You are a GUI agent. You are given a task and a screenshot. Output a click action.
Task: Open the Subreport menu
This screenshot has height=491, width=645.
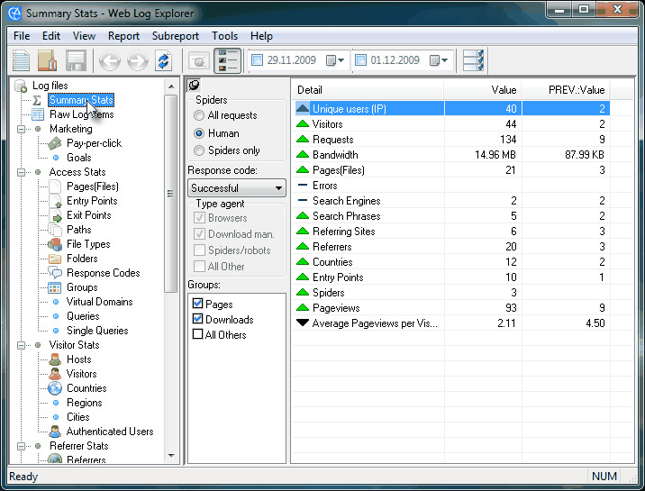pos(176,36)
